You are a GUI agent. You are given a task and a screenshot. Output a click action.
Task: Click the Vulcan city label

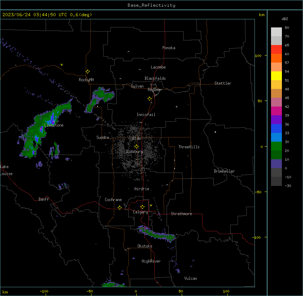191,278
